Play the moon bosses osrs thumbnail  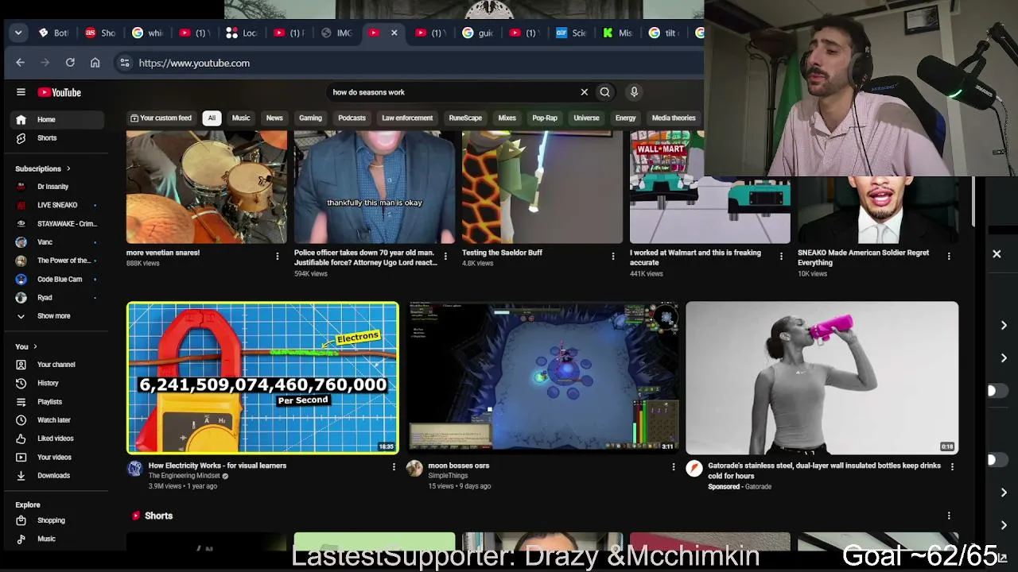coord(542,377)
